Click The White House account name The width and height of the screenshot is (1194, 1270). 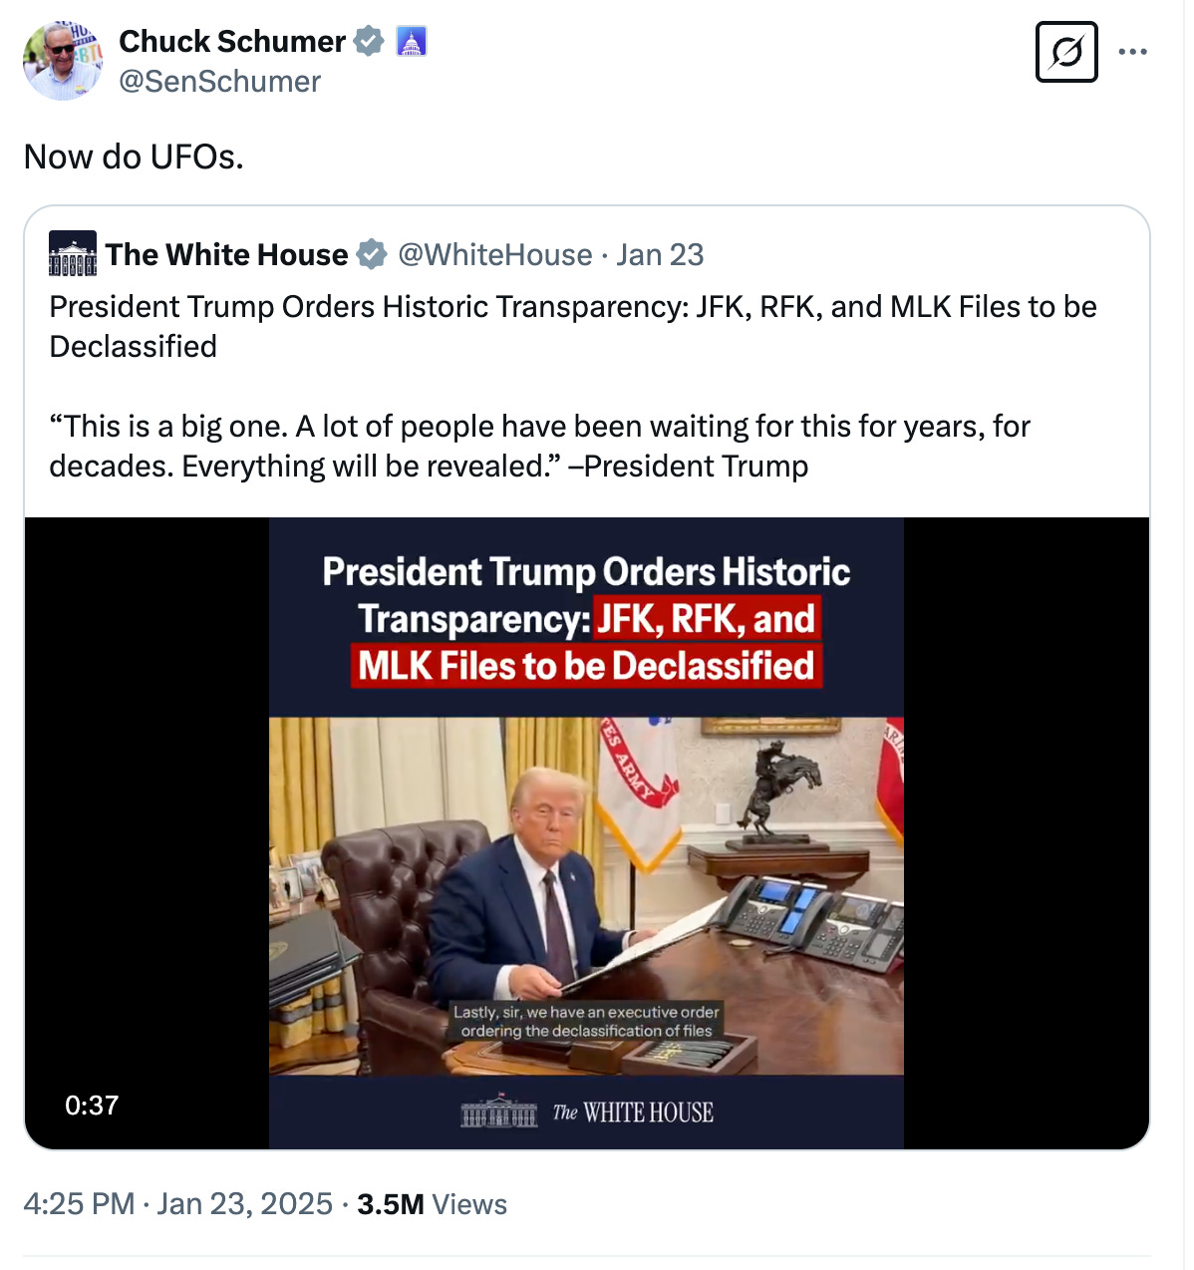[x=227, y=255]
